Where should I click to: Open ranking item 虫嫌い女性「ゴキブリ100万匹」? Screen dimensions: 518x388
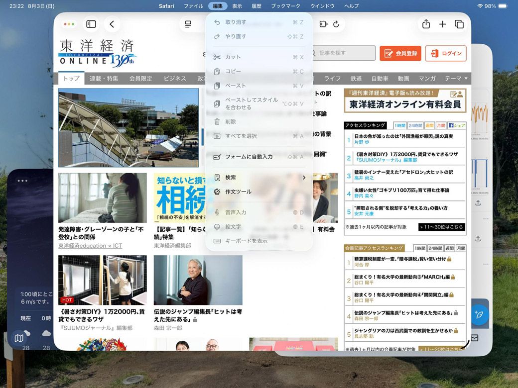[402, 190]
